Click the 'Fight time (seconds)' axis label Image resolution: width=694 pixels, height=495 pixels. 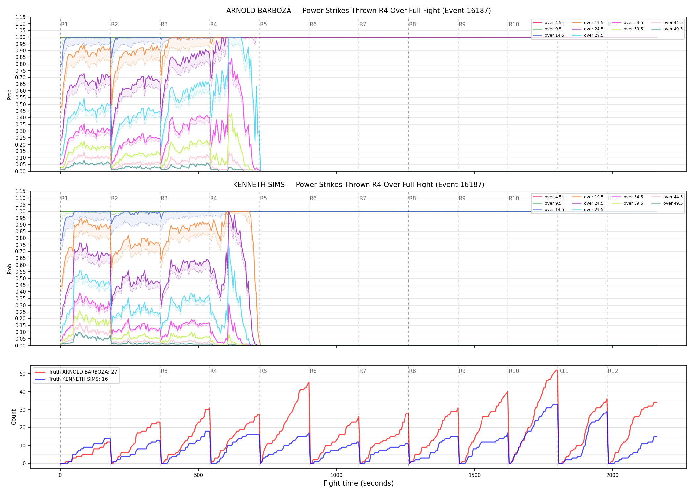point(359,483)
